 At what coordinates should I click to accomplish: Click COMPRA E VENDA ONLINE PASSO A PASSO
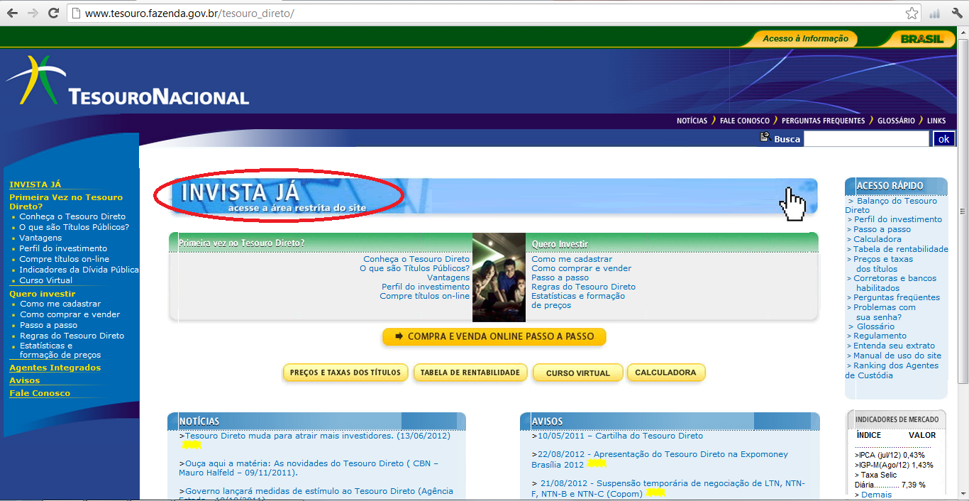tap(494, 336)
